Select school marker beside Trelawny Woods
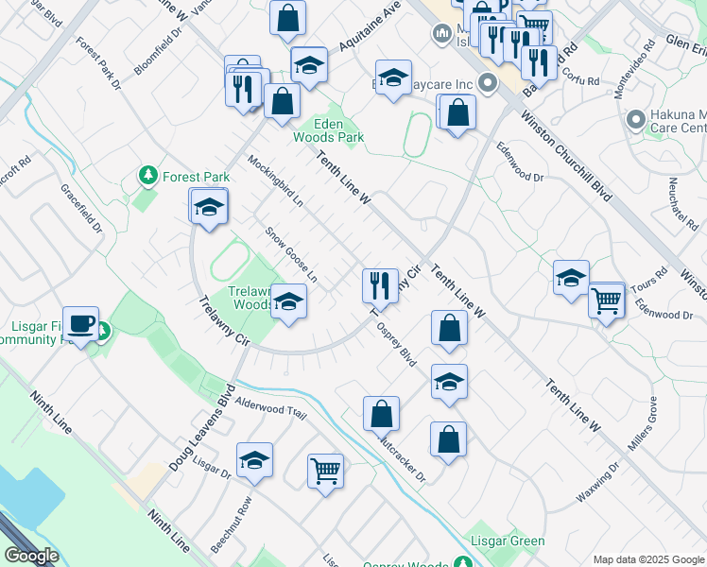This screenshot has width=707, height=567. coord(288,303)
